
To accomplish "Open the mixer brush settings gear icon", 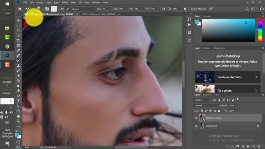I will coord(185,9).
